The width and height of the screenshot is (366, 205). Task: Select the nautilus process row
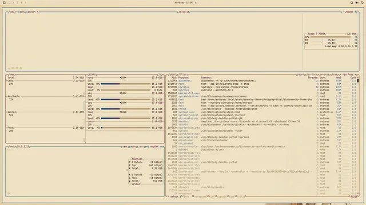[x=262, y=87]
